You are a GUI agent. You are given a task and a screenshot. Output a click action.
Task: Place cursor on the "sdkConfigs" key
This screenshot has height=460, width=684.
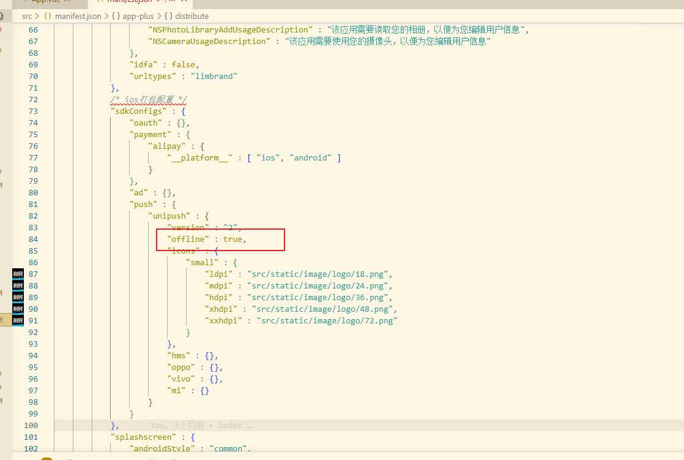pyautogui.click(x=136, y=111)
